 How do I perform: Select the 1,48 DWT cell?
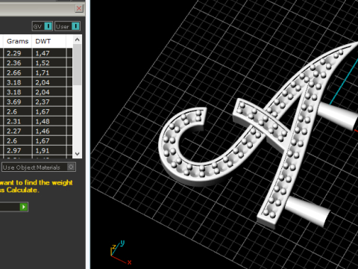[x=49, y=121]
